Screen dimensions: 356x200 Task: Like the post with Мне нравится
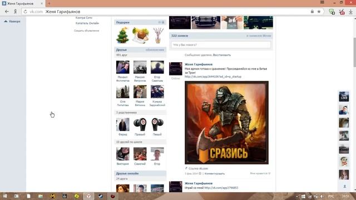pyautogui.click(x=260, y=173)
